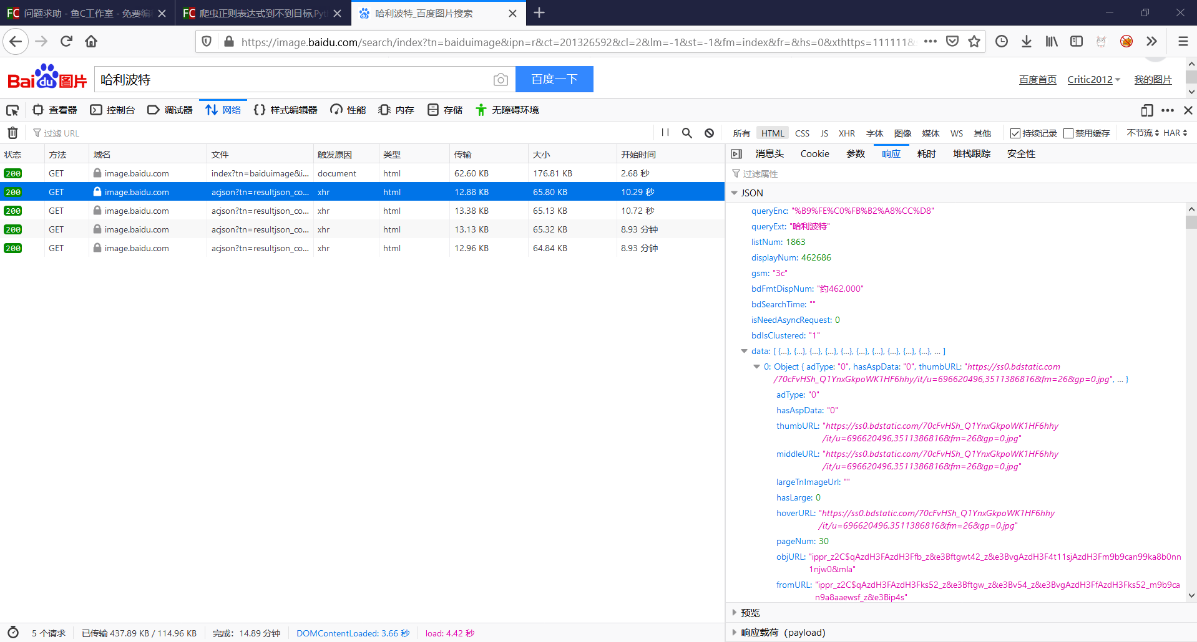Open request blocking circle-slash icon
The width and height of the screenshot is (1197, 642).
point(709,133)
